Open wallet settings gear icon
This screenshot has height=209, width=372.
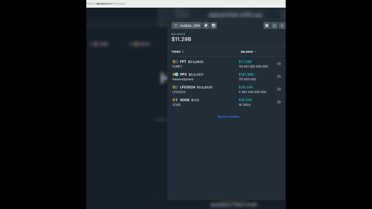267,26
